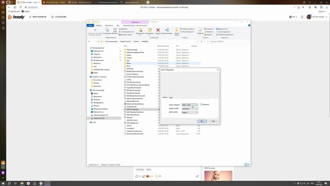Open a new browser tab with plus icon
This screenshot has width=330, height=186.
pyautogui.click(x=148, y=2)
